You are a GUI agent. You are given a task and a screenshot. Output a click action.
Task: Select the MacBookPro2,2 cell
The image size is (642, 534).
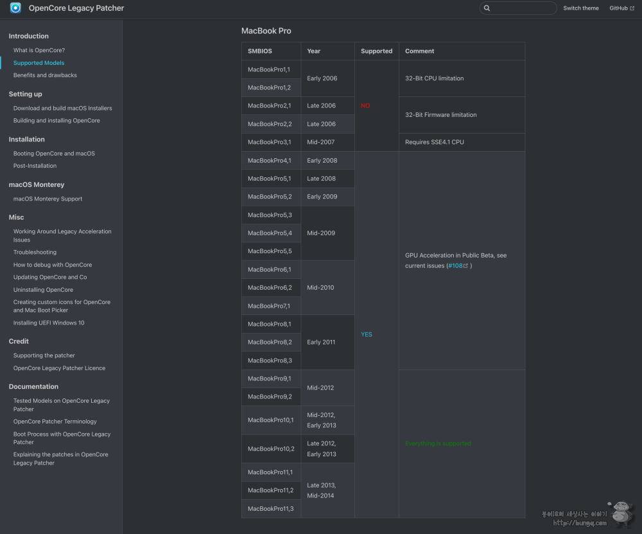coord(271,124)
